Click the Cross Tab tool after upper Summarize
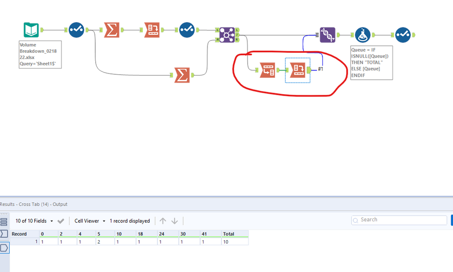Screen dimensions: 453x272 tap(152, 30)
